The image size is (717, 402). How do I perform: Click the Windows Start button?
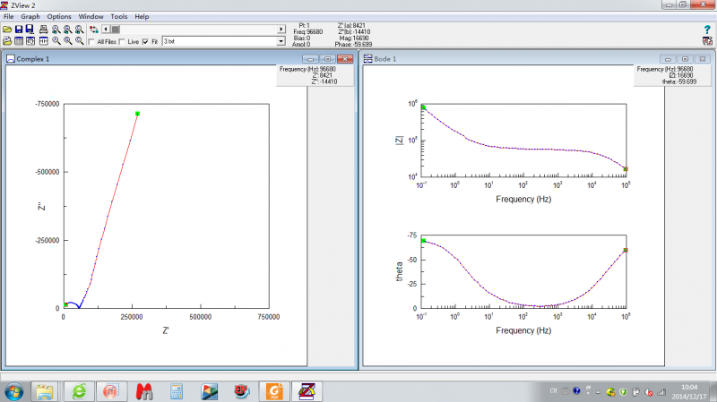coord(14,391)
